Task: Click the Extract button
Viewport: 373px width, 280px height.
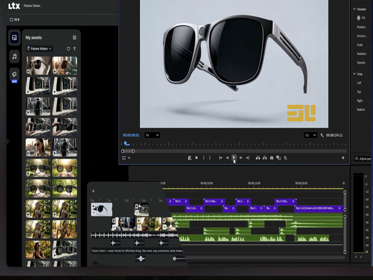Action: 264,158
